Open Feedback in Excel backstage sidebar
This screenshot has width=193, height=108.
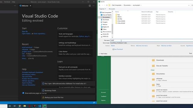point(104,97)
